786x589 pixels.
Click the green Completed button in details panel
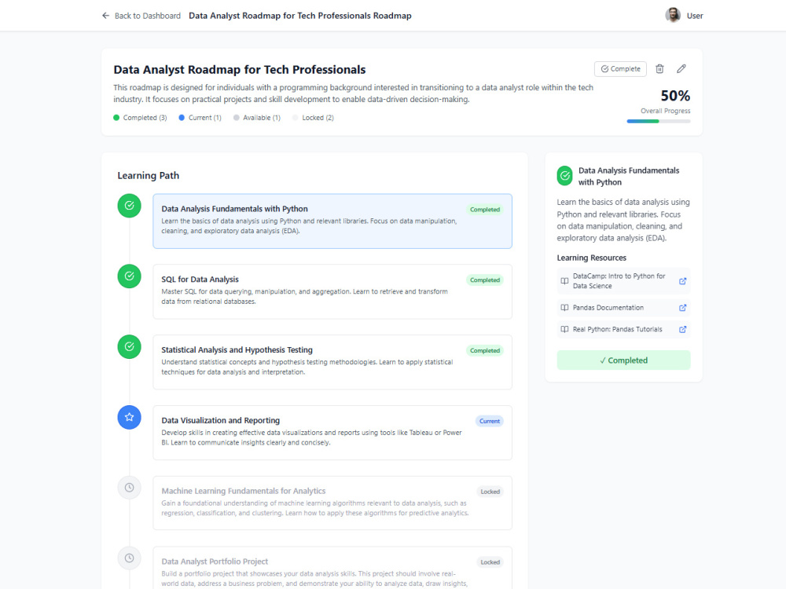pos(623,360)
